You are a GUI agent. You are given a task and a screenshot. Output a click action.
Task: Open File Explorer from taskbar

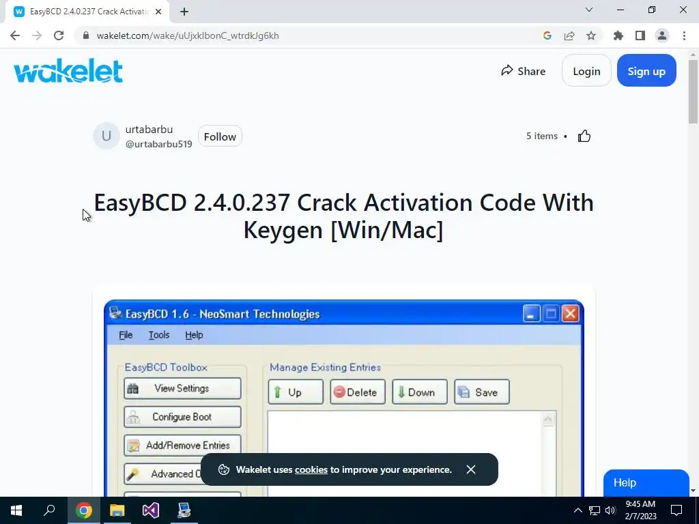[x=117, y=510]
